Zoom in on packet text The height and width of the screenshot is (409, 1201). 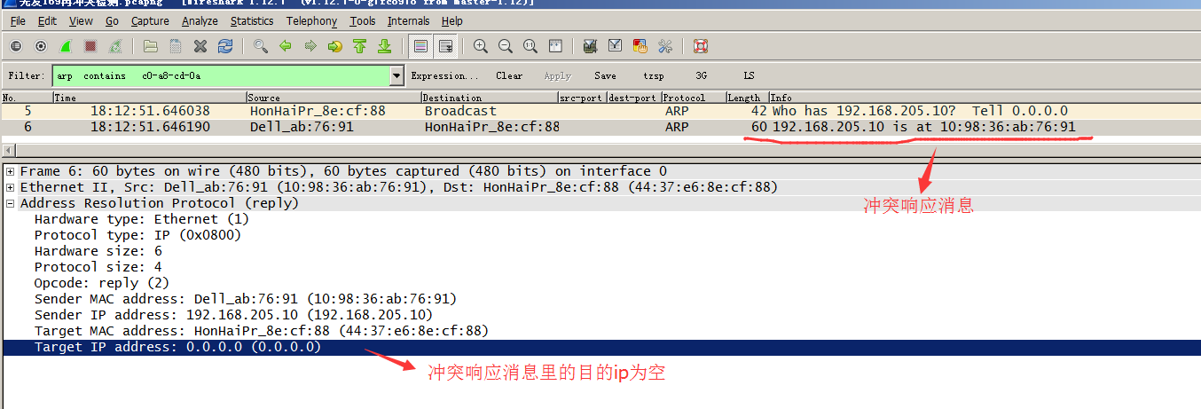click(481, 46)
